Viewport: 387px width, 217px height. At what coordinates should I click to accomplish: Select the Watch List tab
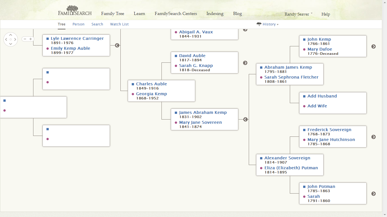119,24
